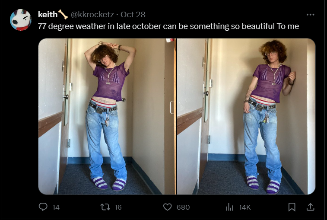
Task: Open the left photo with arms raised
Action: [107, 116]
